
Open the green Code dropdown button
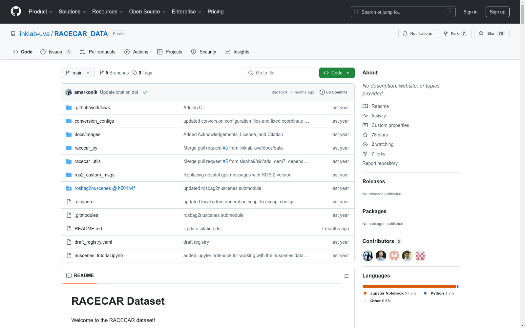337,73
